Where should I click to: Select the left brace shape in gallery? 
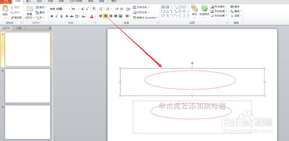pos(180,15)
